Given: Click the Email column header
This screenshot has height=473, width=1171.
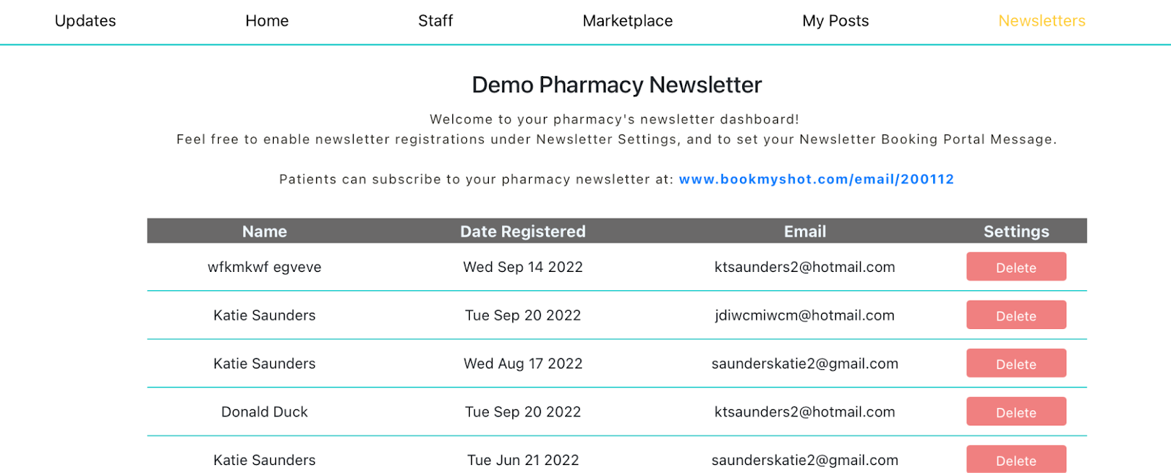Looking at the screenshot, I should pos(805,232).
